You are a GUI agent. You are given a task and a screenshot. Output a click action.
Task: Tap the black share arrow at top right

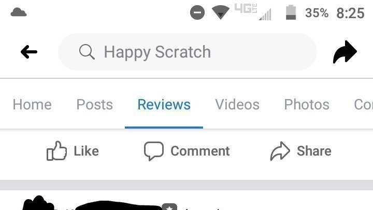tap(345, 52)
